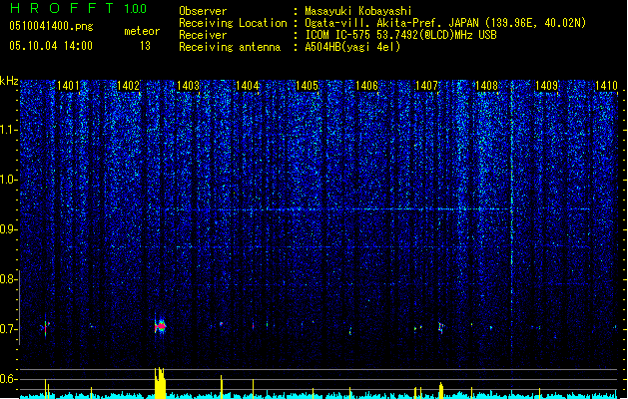Select the ICOM IC-575 53.7492 MHz receiver text

400,35
